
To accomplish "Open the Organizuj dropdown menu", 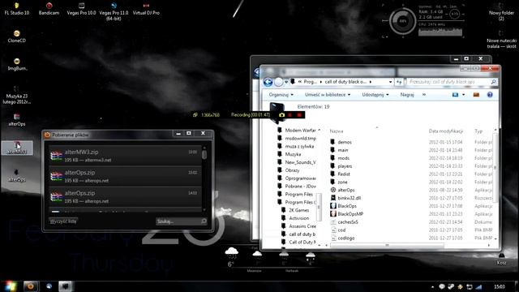I will [x=281, y=95].
